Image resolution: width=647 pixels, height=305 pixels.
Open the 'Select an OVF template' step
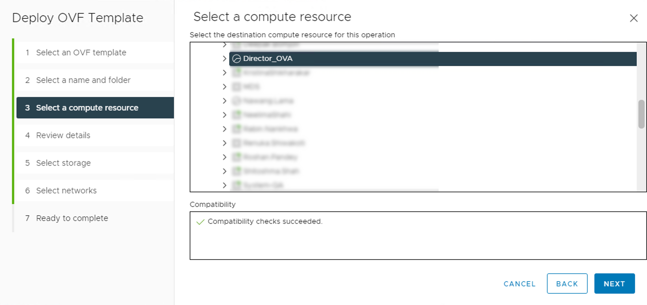81,52
